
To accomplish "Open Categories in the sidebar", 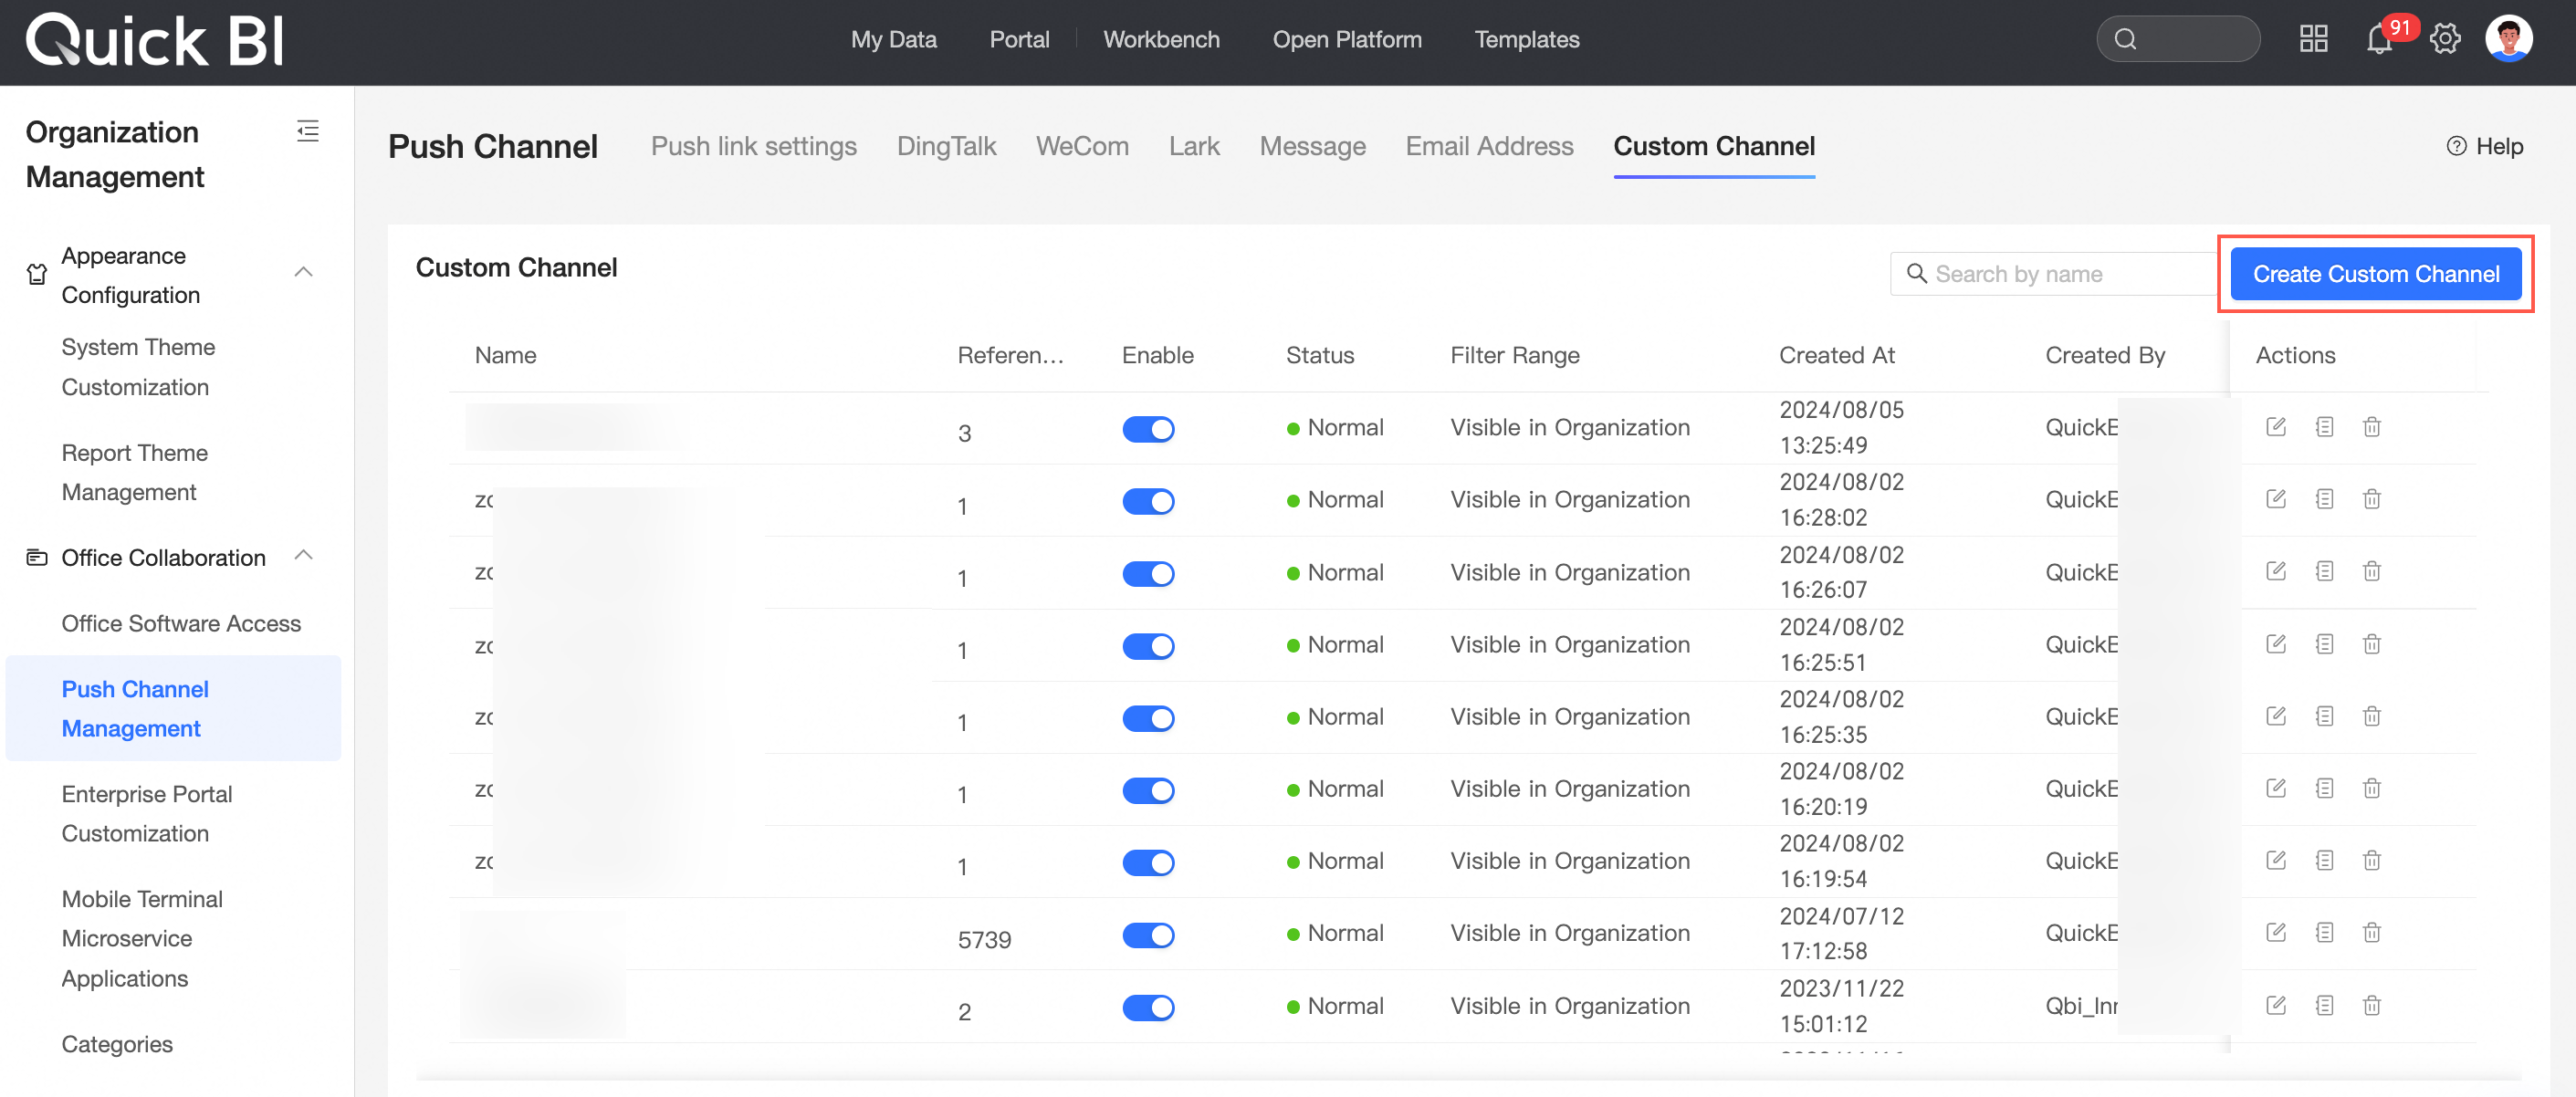I will pyautogui.click(x=117, y=1043).
